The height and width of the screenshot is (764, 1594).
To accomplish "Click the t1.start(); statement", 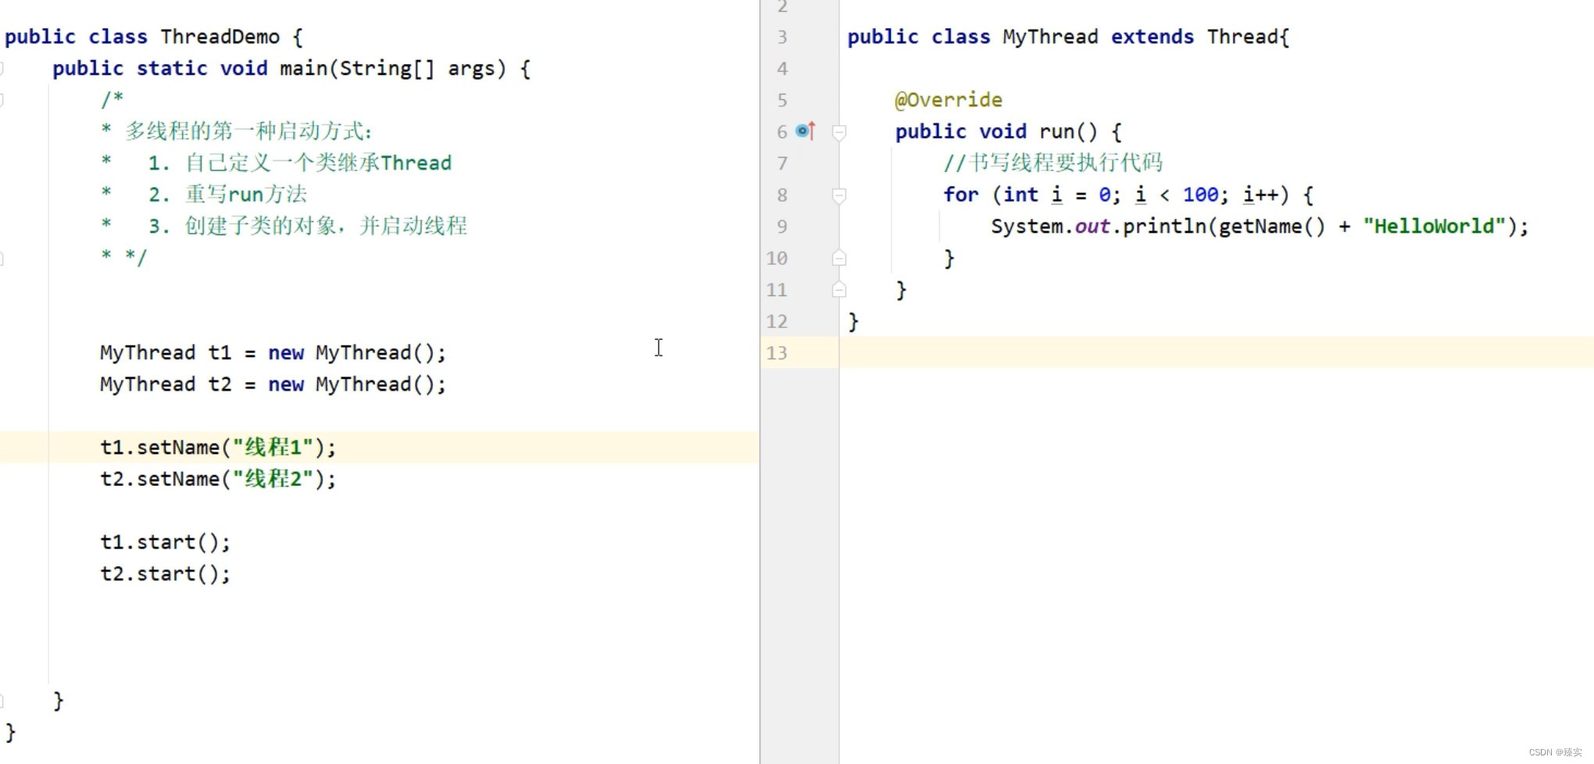I will click(165, 542).
